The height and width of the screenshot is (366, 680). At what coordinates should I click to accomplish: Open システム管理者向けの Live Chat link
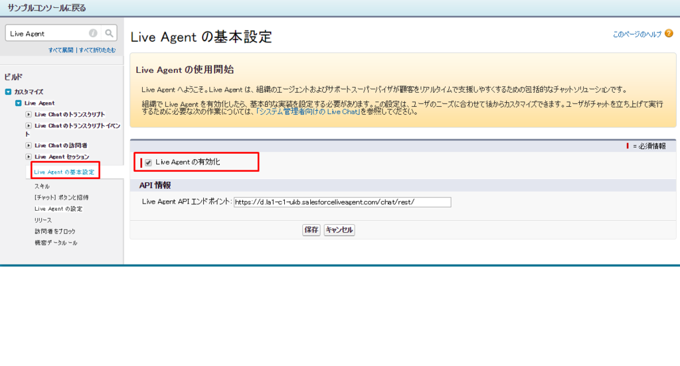308,112
